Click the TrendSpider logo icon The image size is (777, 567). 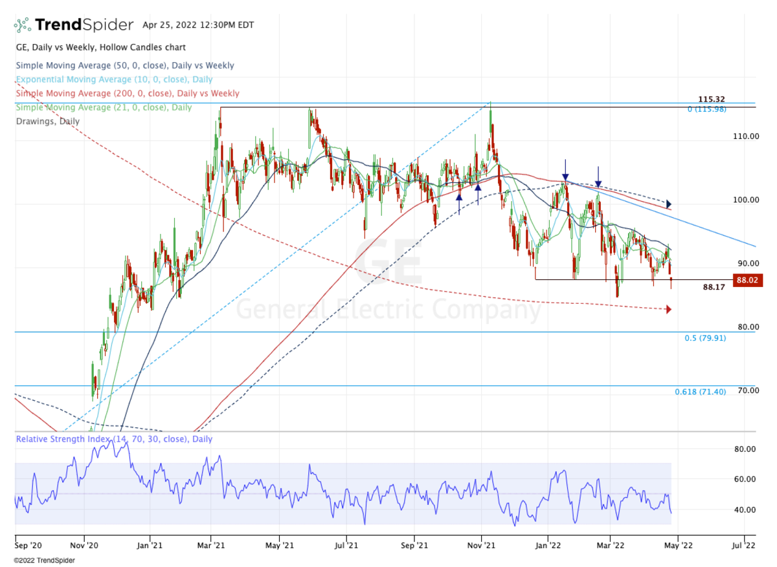23,23
